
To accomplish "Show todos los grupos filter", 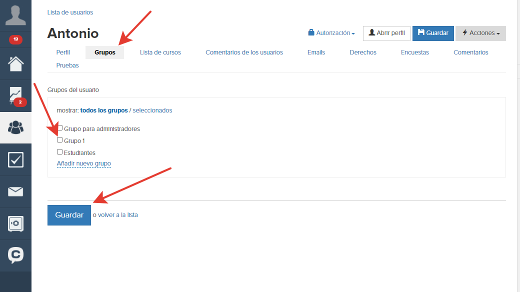I will click(x=104, y=110).
